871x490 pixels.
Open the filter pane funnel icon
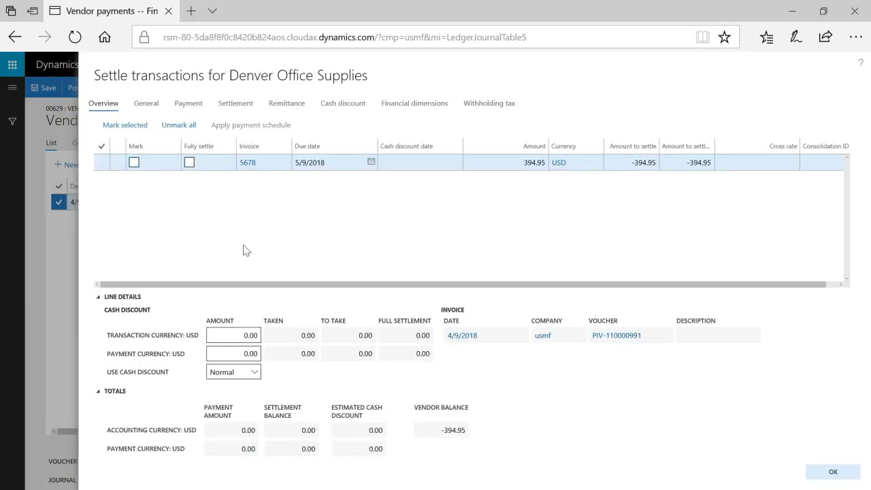(x=12, y=121)
